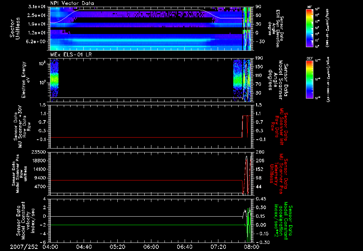Click the 'Model Scanner Angle degrees' label
363x251 pixels.
click(x=278, y=80)
